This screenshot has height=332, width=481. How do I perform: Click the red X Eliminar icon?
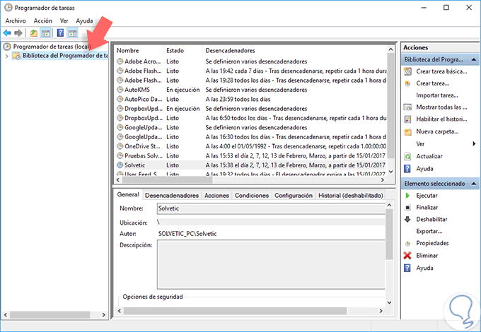(407, 256)
